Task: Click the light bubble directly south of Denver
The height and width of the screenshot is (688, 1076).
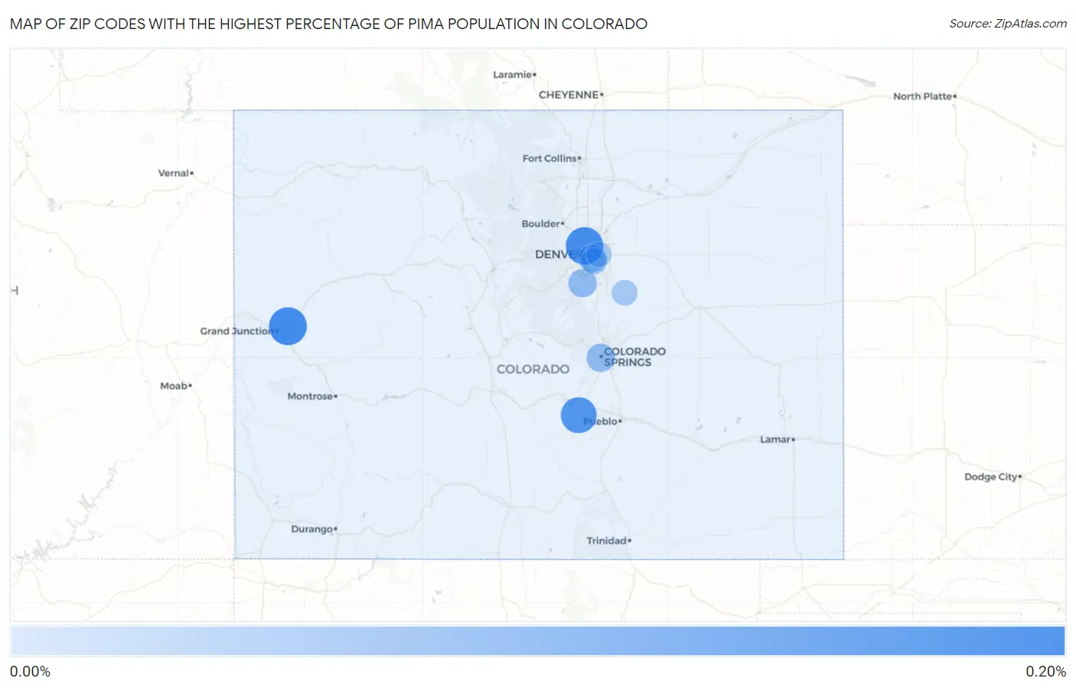Action: pos(582,283)
